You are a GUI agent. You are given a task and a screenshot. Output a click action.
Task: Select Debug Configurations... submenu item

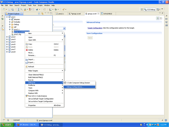tap(79, 87)
